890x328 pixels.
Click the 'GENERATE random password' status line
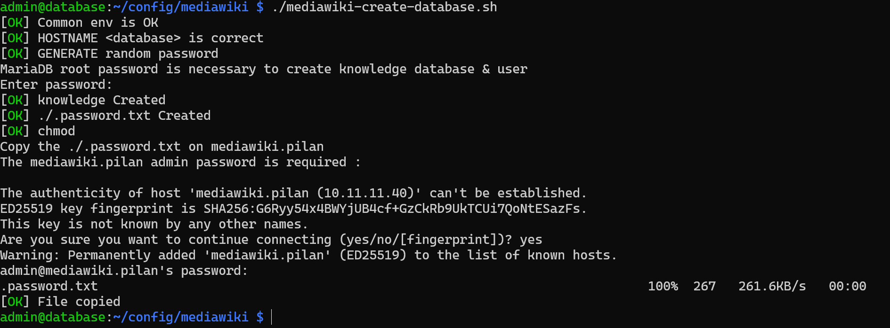[128, 54]
